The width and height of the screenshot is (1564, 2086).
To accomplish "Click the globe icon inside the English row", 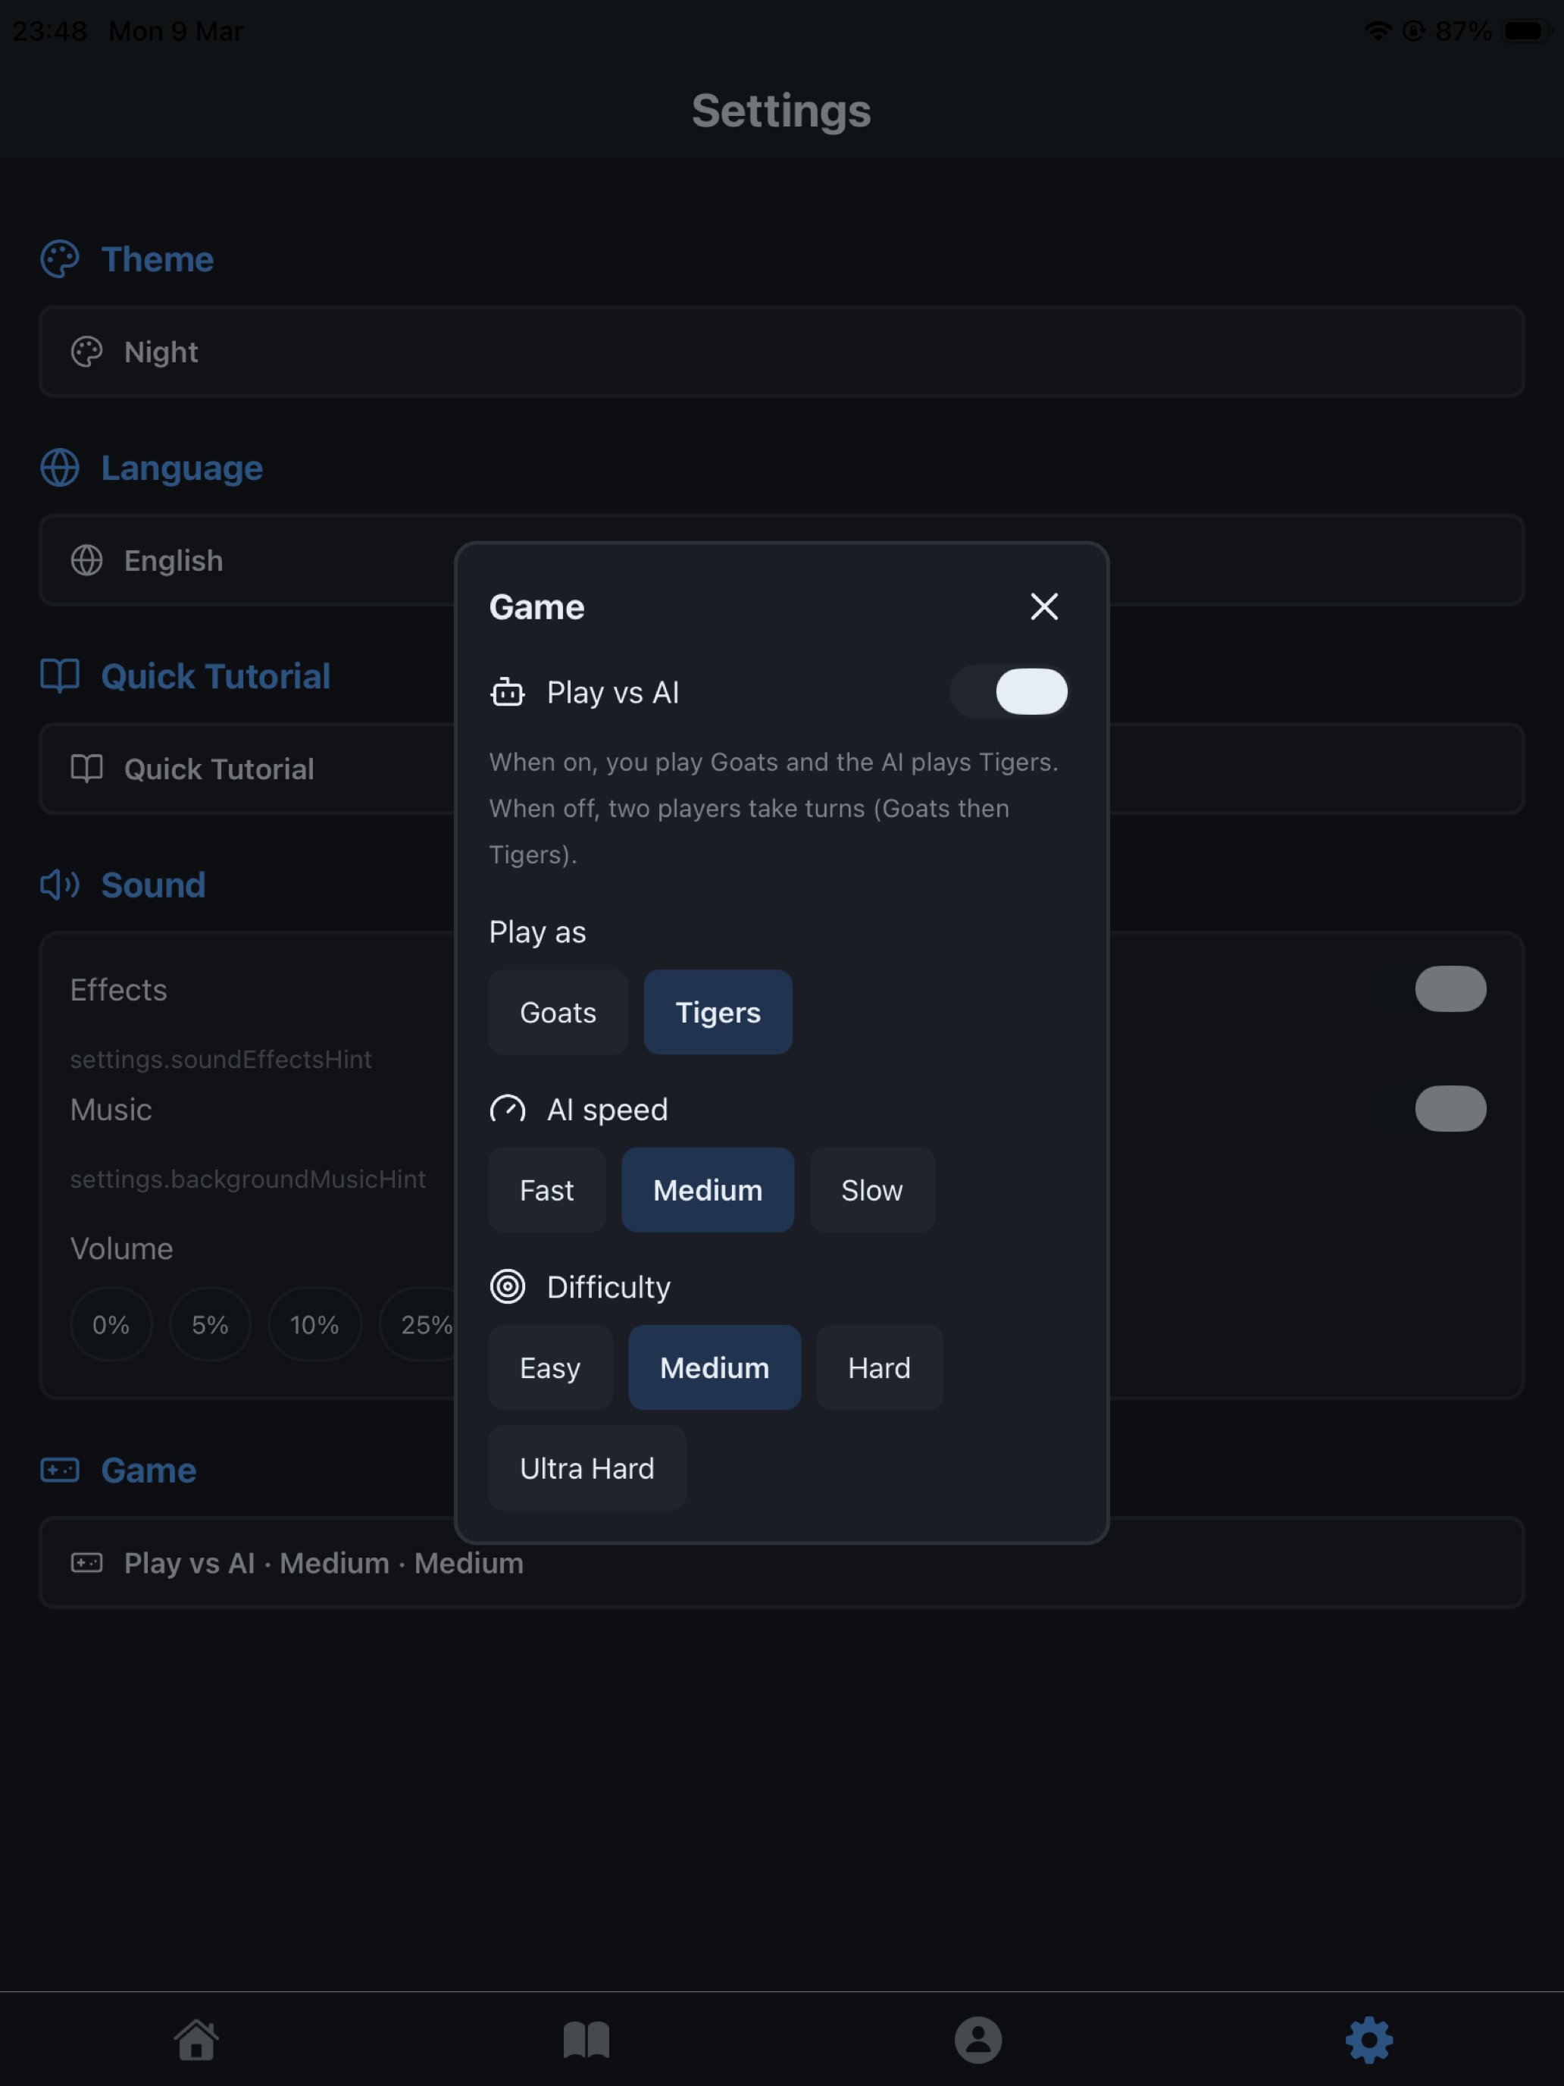I will 86,560.
